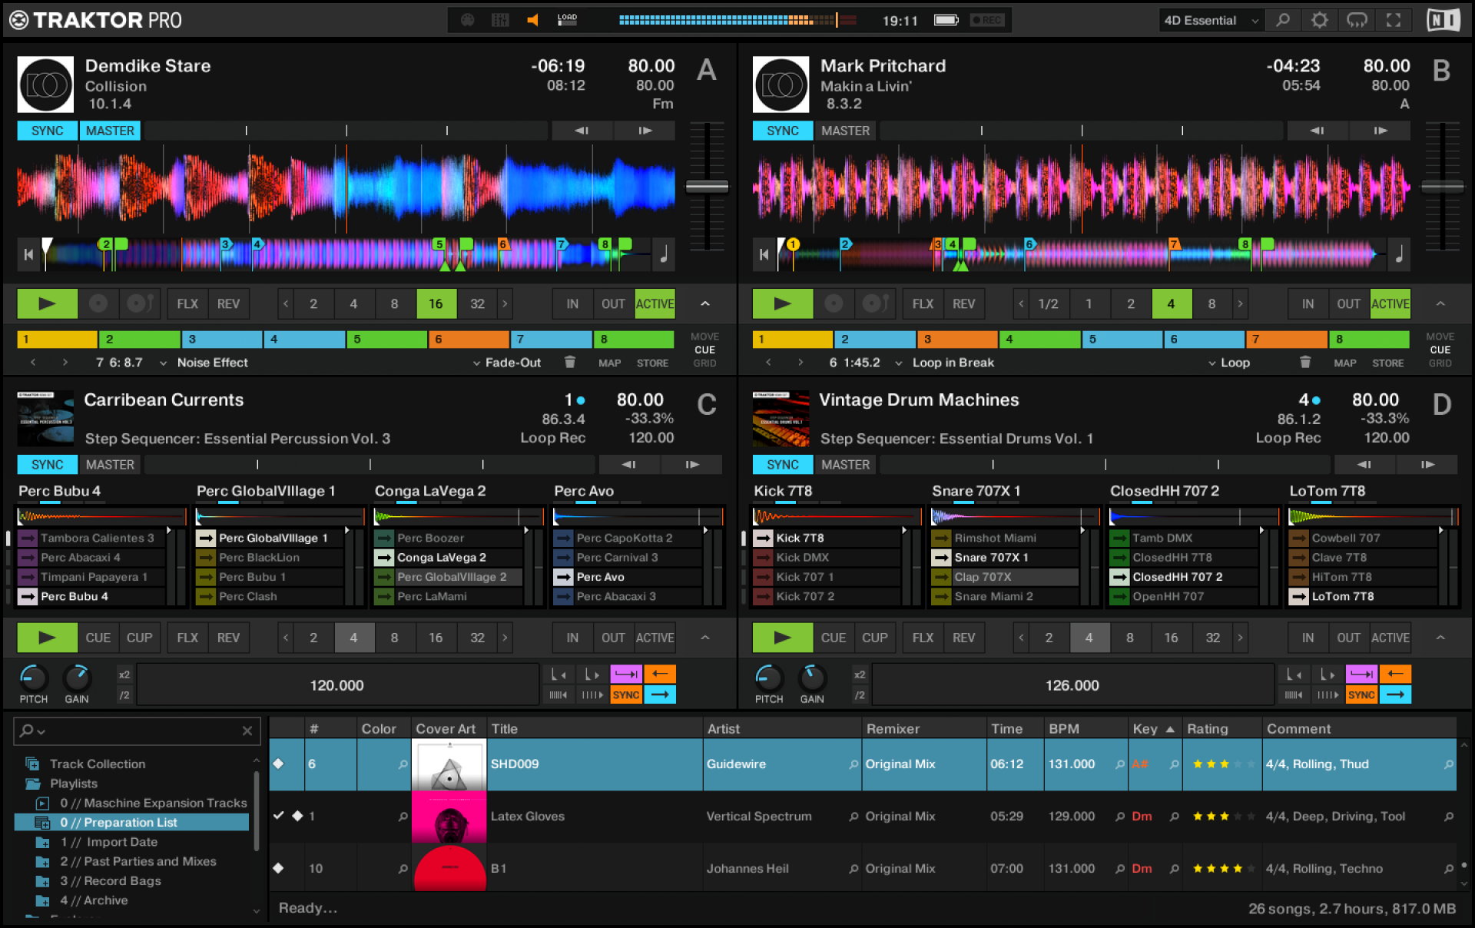
Task: Select the 1 // Import Date playlist
Action: (x=108, y=842)
